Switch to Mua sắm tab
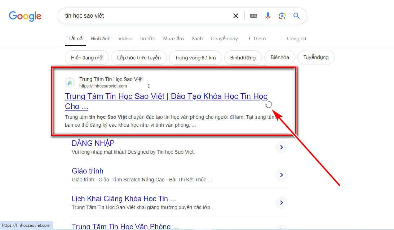 coord(173,39)
